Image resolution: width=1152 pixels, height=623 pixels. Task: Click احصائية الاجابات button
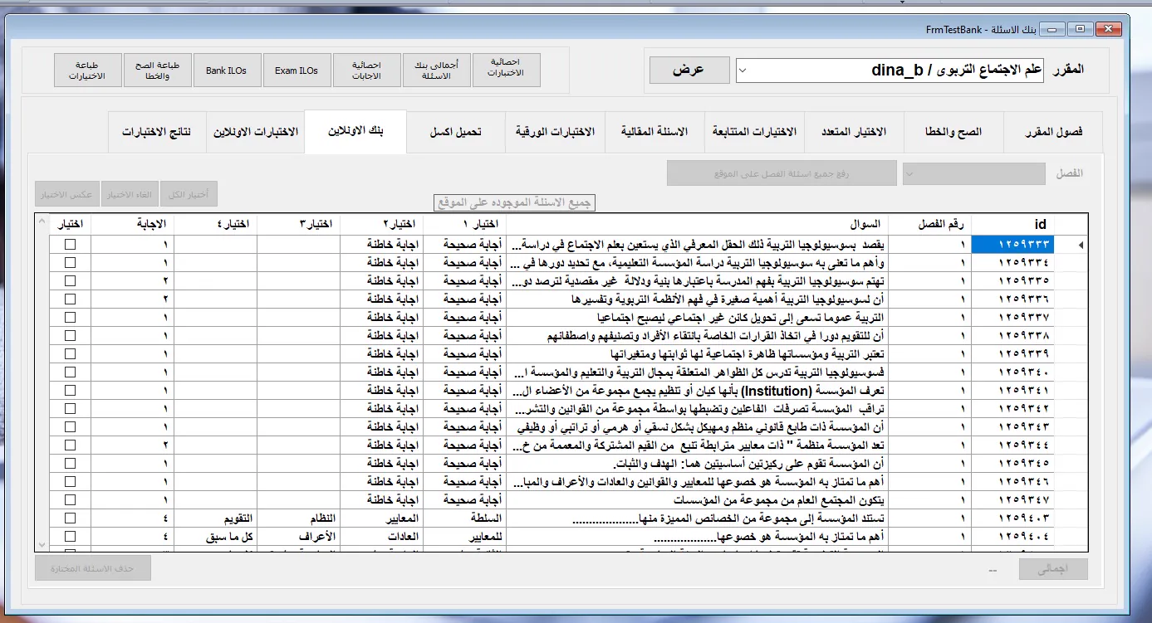(x=366, y=71)
